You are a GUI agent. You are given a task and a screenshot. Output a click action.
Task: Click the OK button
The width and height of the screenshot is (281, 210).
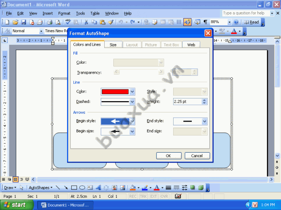tap(169, 156)
